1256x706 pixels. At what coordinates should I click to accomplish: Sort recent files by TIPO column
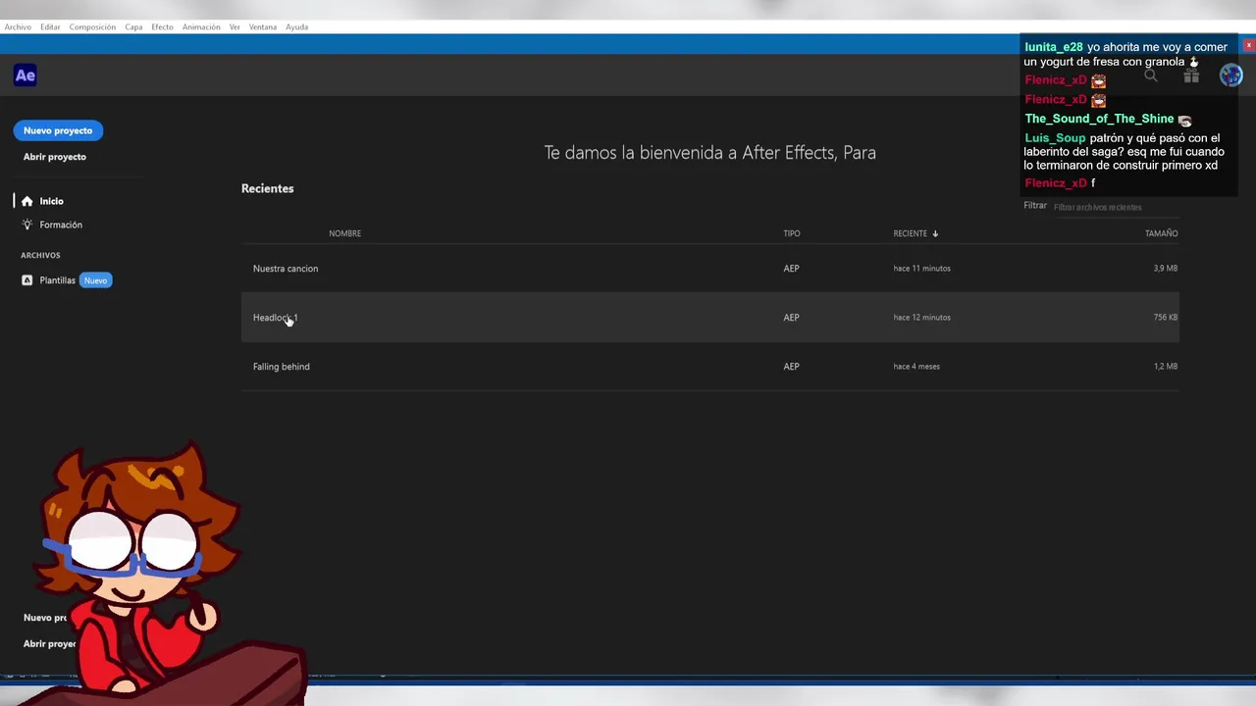pyautogui.click(x=791, y=233)
